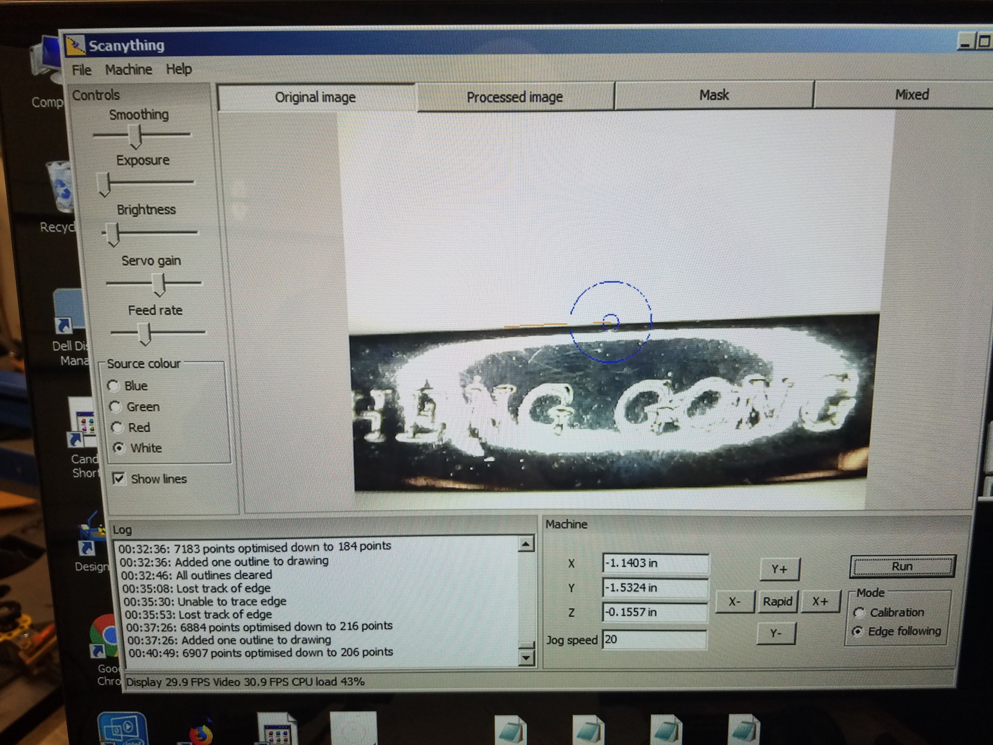The width and height of the screenshot is (993, 745).
Task: Select log line "7183 points optimised down to 184 points"
Action: pyautogui.click(x=255, y=547)
